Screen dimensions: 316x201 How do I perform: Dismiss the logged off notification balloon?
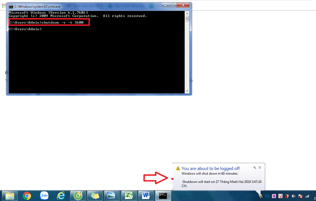[260, 168]
